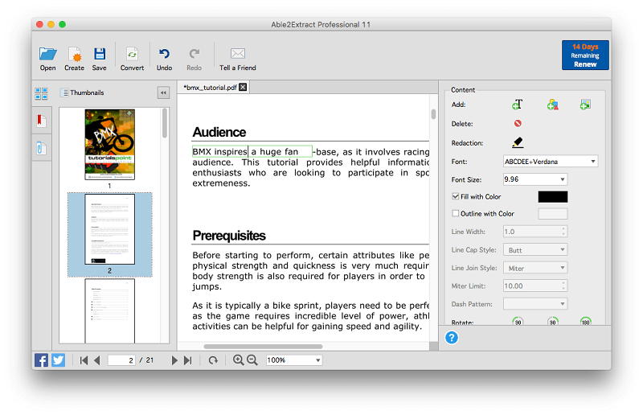Click the blue help question mark icon
The height and width of the screenshot is (415, 643).
click(452, 338)
